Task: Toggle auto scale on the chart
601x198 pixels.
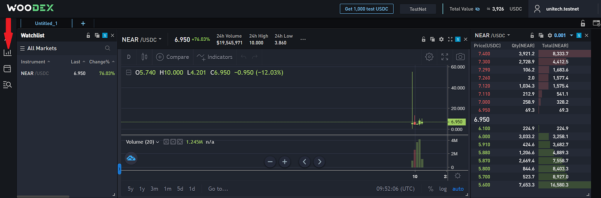Action: tap(458, 189)
